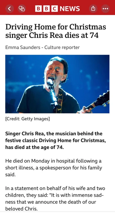
Task: Click the middle B block of the BBC logo
Action: coord(46,9)
